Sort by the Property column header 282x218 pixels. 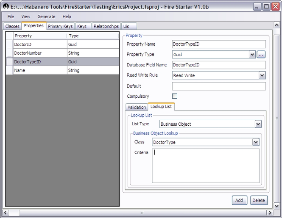40,36
